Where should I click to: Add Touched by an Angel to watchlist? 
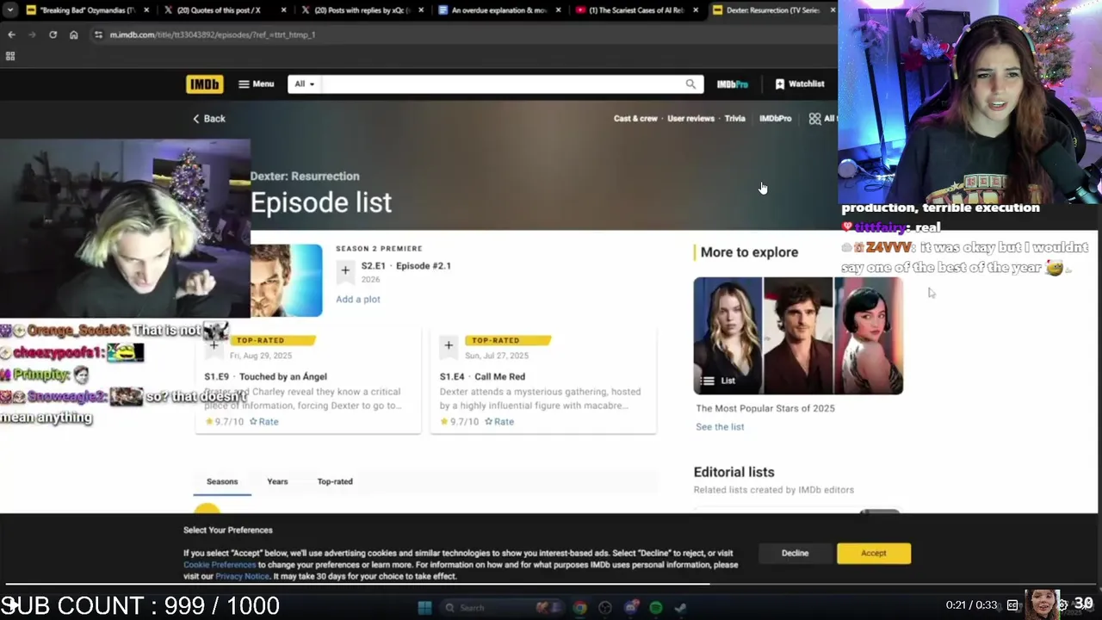tap(214, 345)
